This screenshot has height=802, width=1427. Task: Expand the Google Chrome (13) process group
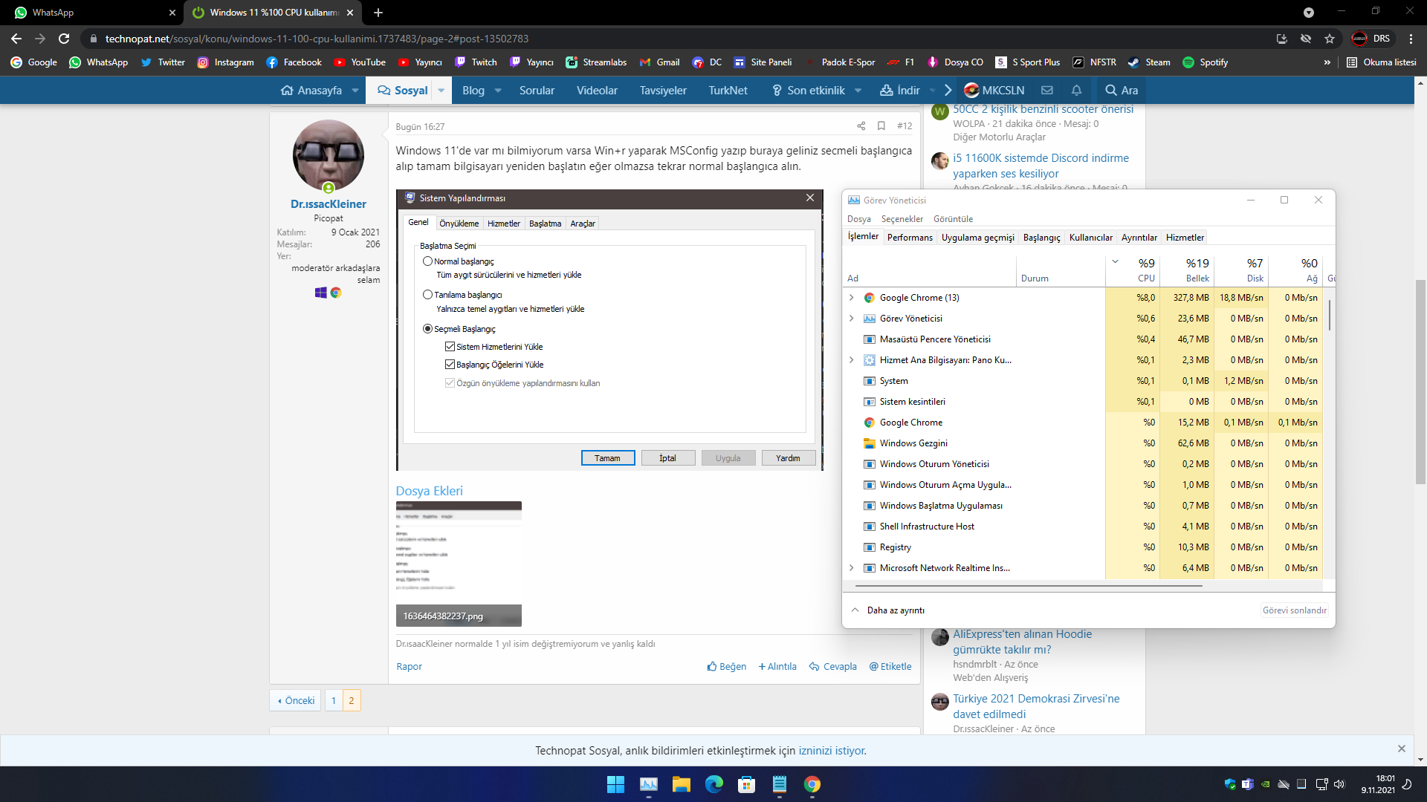pos(852,298)
